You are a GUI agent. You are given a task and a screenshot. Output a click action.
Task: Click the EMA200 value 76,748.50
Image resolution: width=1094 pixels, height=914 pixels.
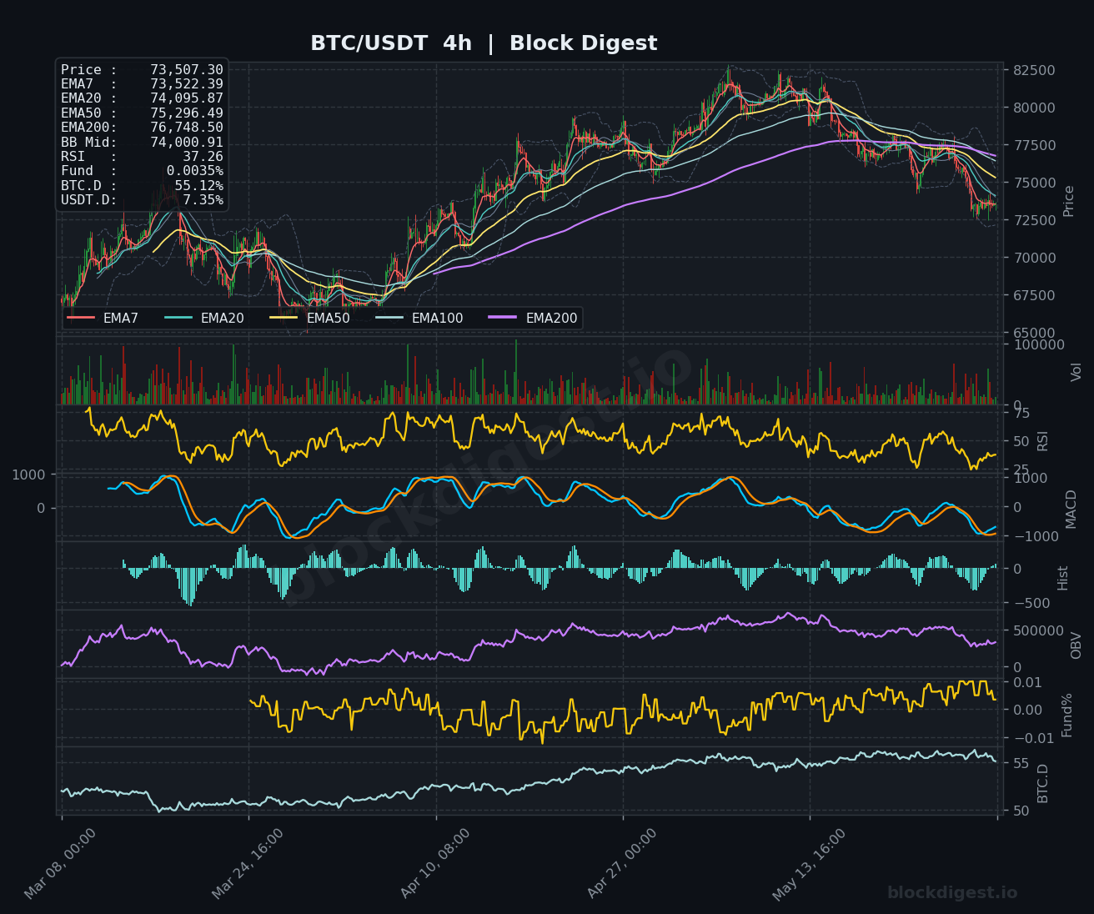pyautogui.click(x=187, y=128)
